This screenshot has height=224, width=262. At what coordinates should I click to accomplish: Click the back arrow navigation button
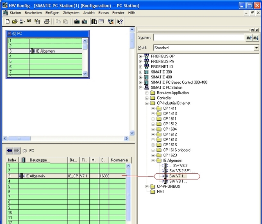tap(10, 151)
